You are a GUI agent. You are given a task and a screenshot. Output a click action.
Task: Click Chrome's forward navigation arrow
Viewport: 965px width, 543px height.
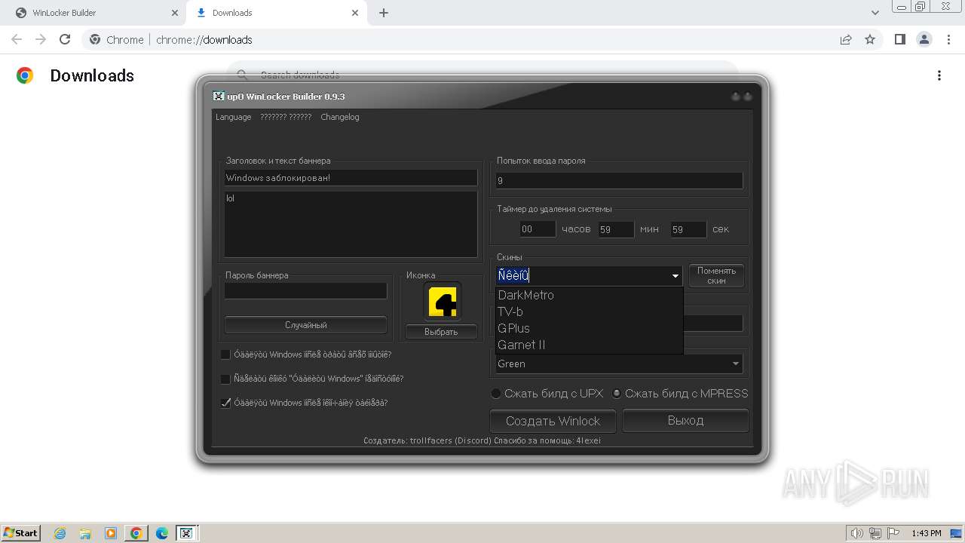(x=41, y=39)
